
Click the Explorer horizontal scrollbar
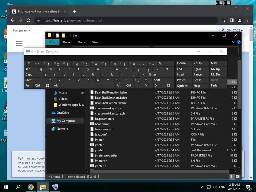pos(159,171)
